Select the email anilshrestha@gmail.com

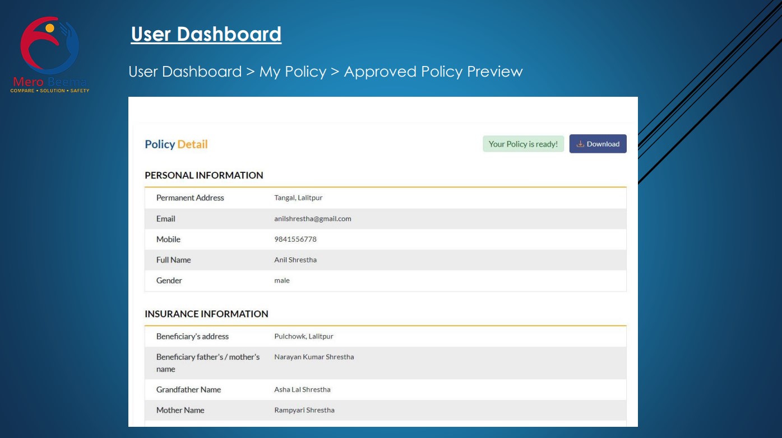pos(312,219)
